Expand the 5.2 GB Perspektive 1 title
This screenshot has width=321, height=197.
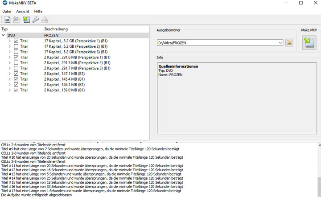coord(9,41)
